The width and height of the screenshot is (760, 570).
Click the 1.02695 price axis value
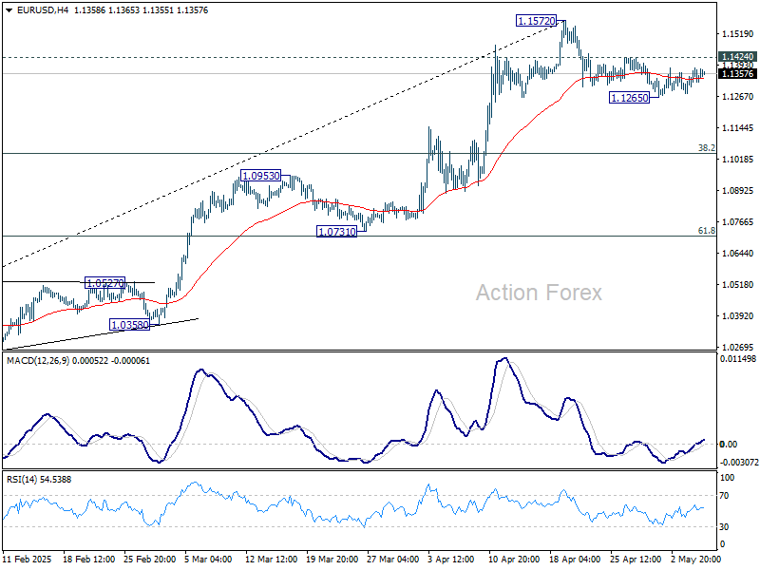click(738, 347)
